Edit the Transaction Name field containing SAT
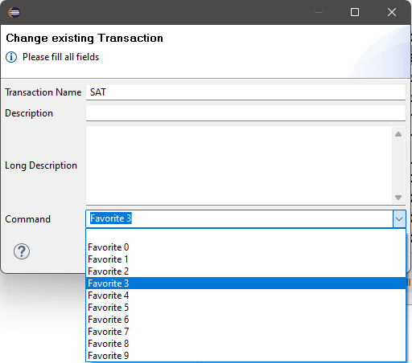This screenshot has width=412, height=363. coord(245,92)
